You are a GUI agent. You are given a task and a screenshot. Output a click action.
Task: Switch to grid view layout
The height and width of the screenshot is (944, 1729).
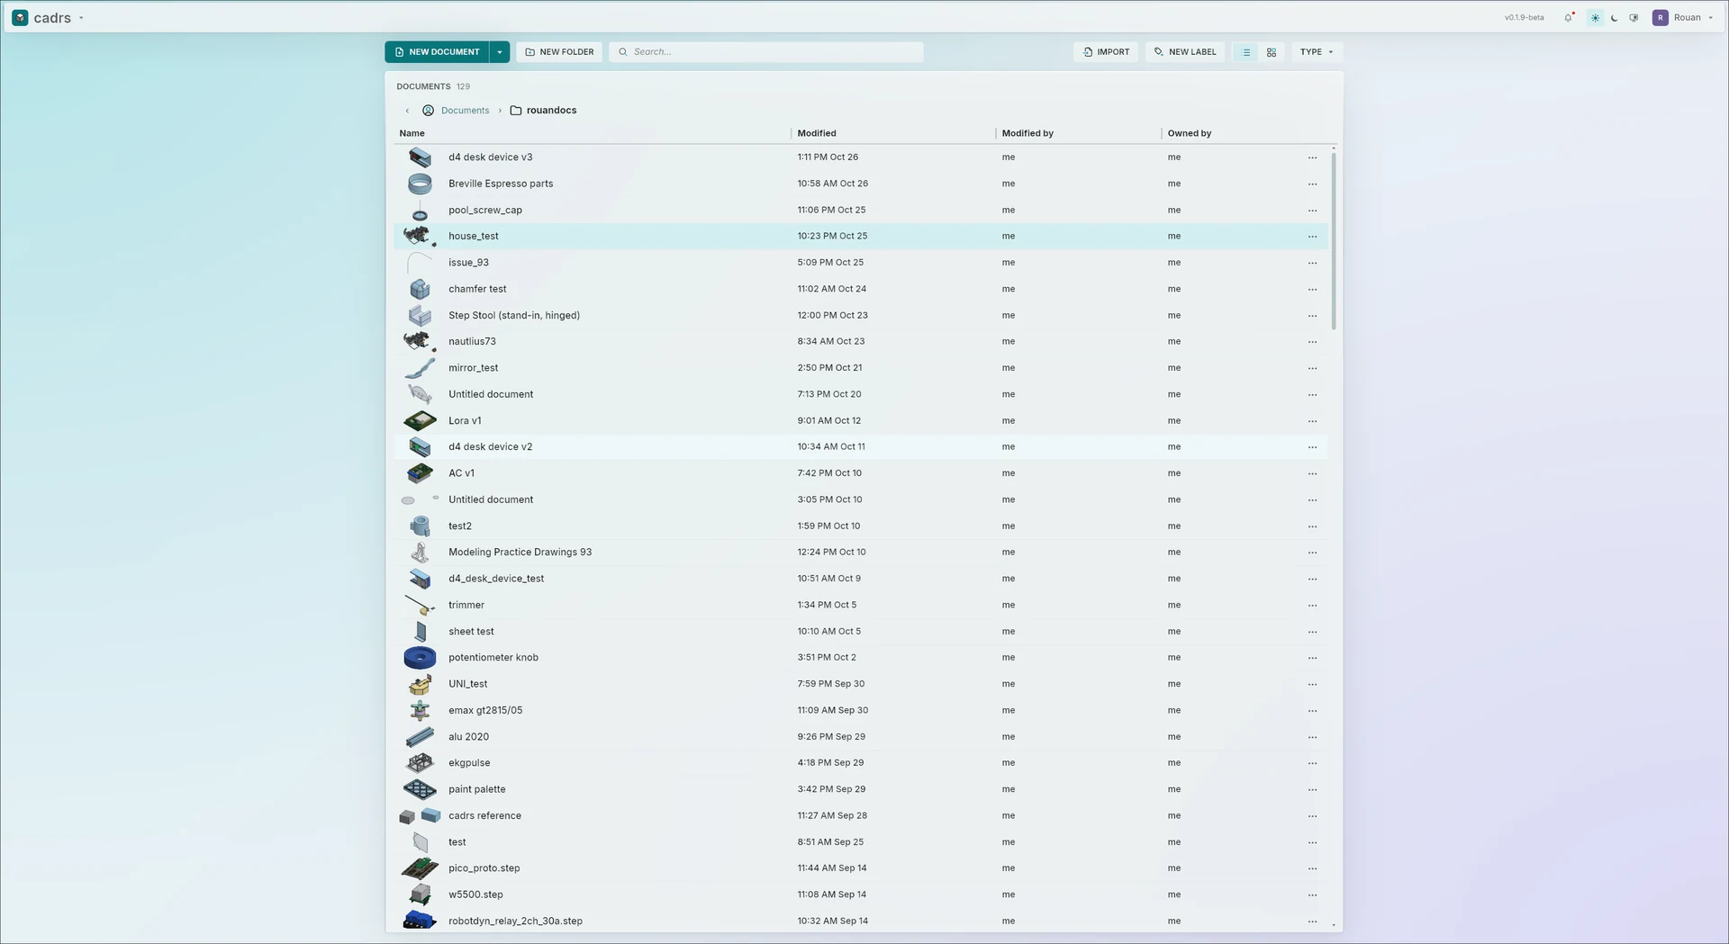(1272, 52)
